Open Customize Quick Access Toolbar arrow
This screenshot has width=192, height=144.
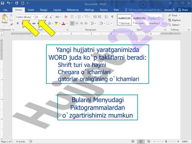(x=28, y=3)
